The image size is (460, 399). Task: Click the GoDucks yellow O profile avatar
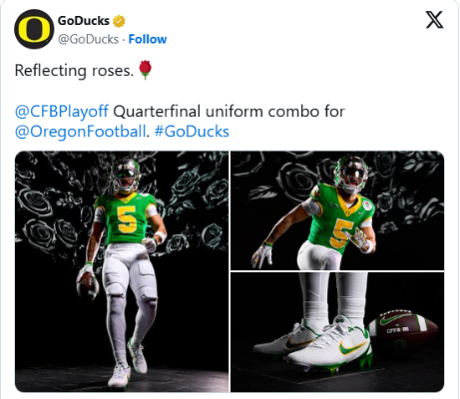point(34,29)
